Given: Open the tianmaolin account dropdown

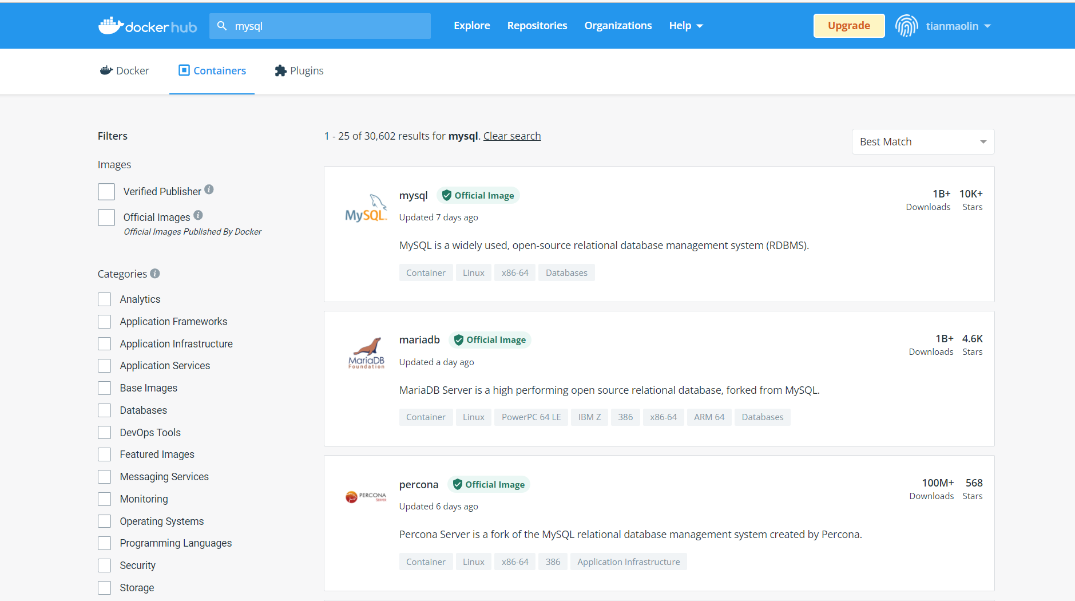Looking at the screenshot, I should click(958, 26).
